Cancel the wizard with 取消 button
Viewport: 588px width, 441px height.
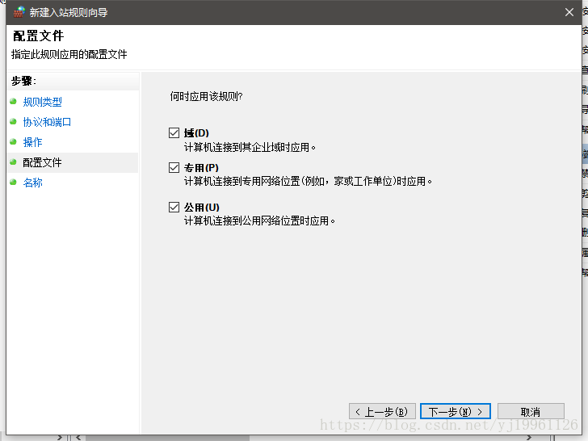(531, 411)
